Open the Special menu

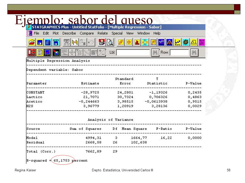coord(117,33)
